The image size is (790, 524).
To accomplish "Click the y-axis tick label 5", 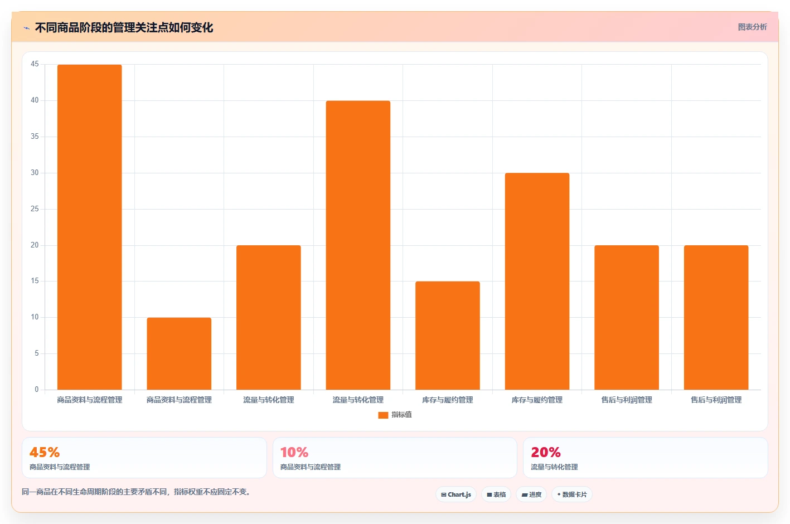I will pos(37,353).
